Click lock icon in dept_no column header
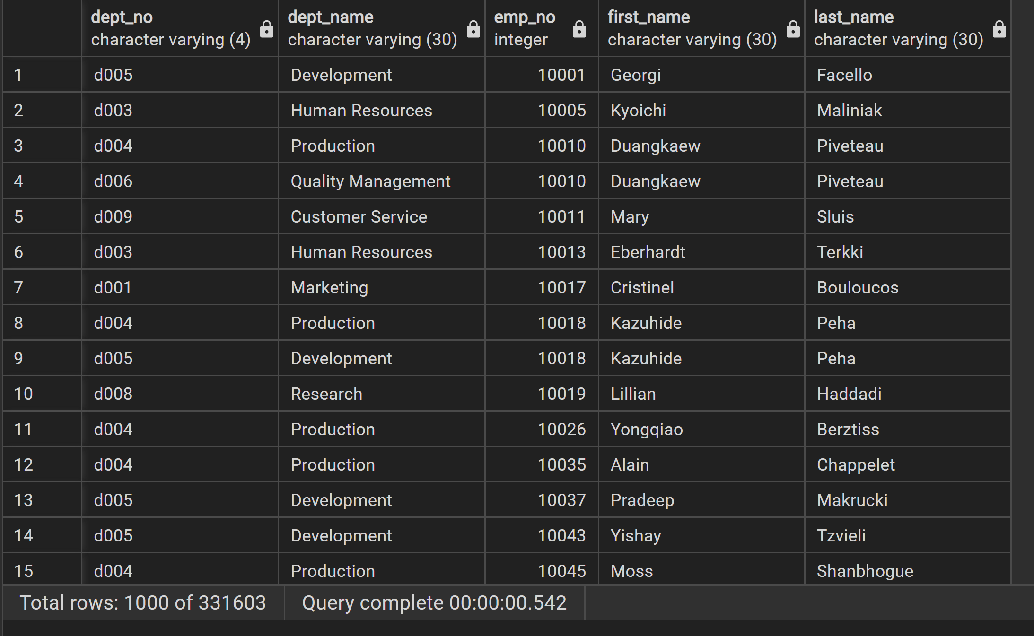This screenshot has width=1034, height=636. click(x=267, y=29)
